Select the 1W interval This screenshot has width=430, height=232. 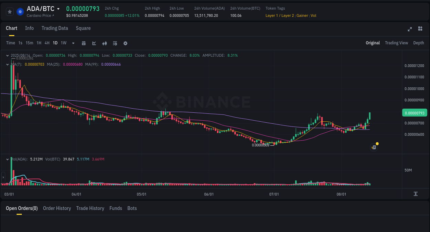[64, 43]
